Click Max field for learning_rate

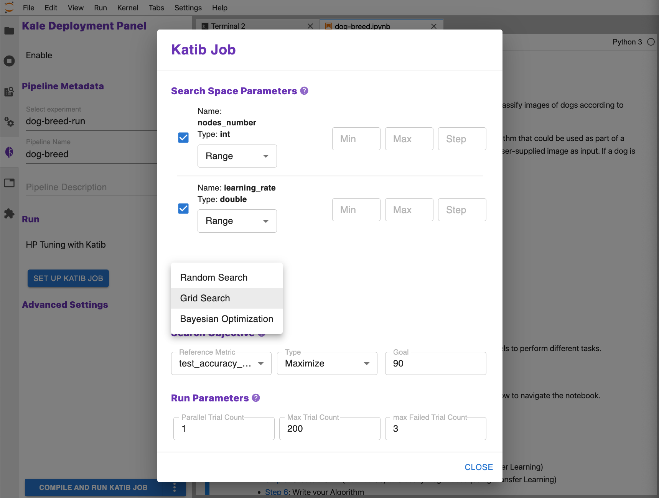tap(409, 210)
